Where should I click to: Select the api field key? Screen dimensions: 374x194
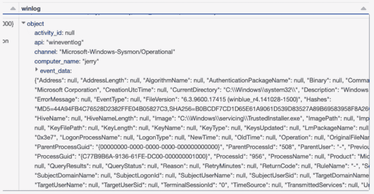click(39, 42)
